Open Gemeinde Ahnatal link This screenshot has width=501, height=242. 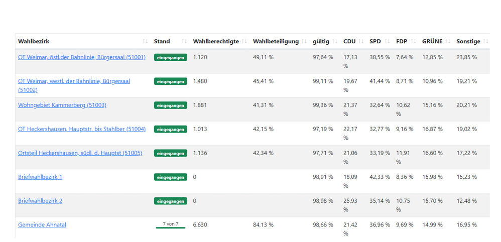click(x=42, y=225)
